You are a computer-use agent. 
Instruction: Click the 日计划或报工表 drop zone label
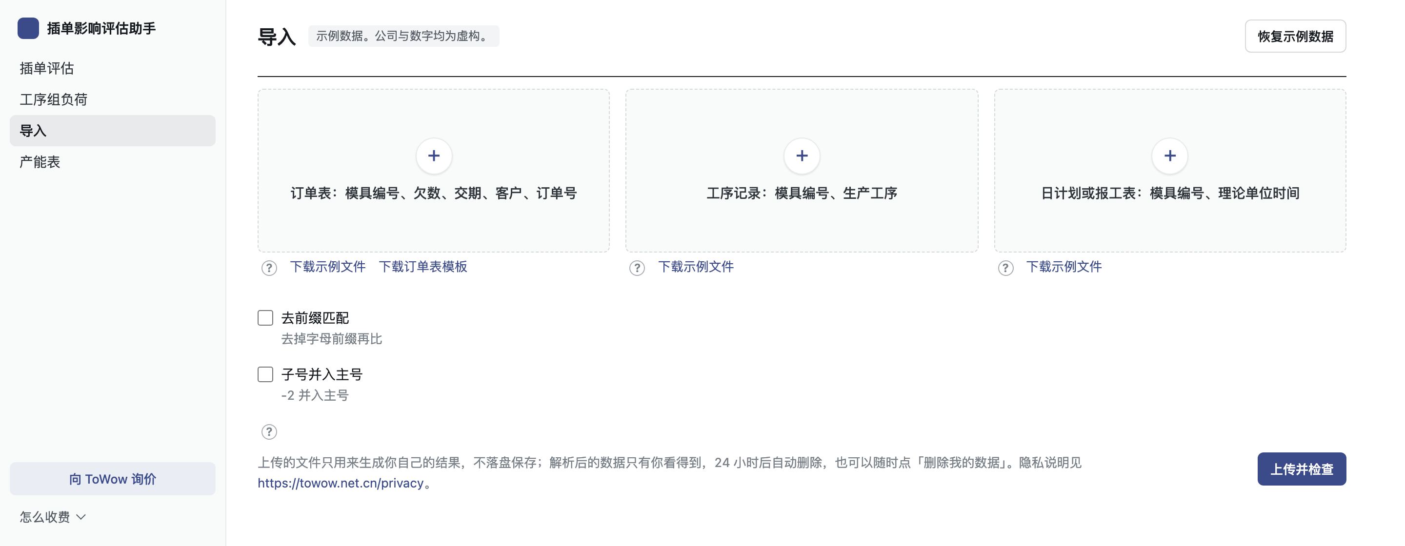pos(1170,193)
